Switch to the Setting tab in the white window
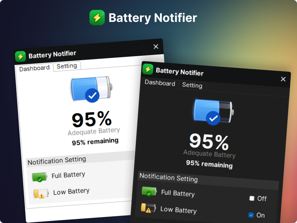The height and width of the screenshot is (223, 297). pyautogui.click(x=67, y=66)
